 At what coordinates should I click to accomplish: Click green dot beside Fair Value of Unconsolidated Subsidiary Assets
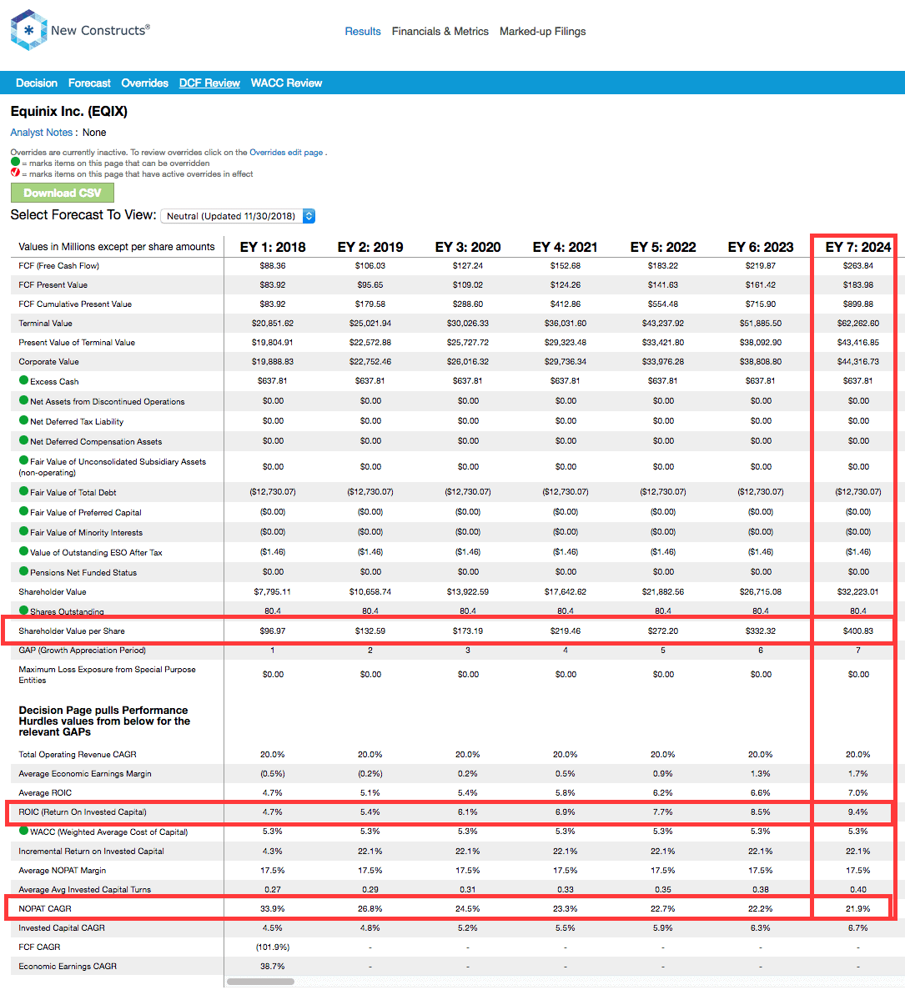[23, 460]
